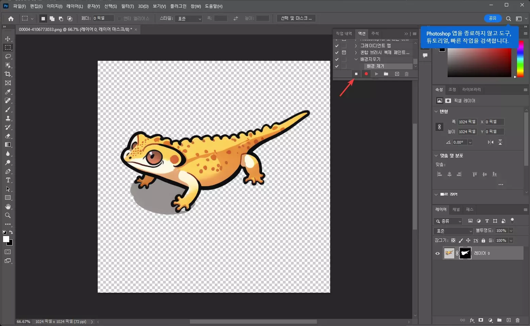Collapse the 맞춤 및 분포 section
Screen dimensions: 530x326
pos(436,156)
